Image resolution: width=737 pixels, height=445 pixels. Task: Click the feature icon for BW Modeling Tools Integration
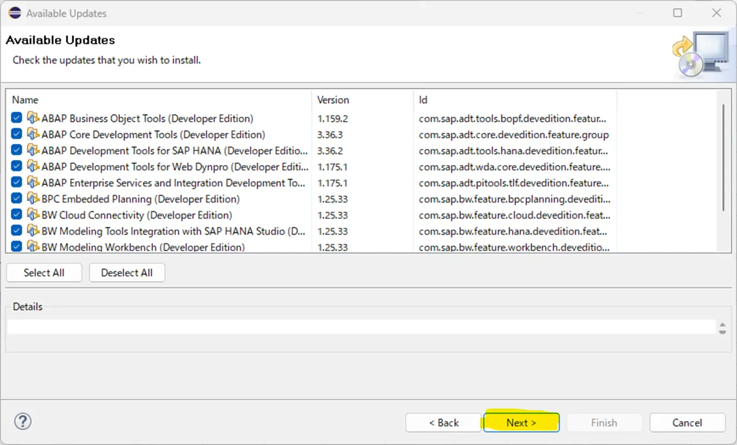(x=33, y=231)
